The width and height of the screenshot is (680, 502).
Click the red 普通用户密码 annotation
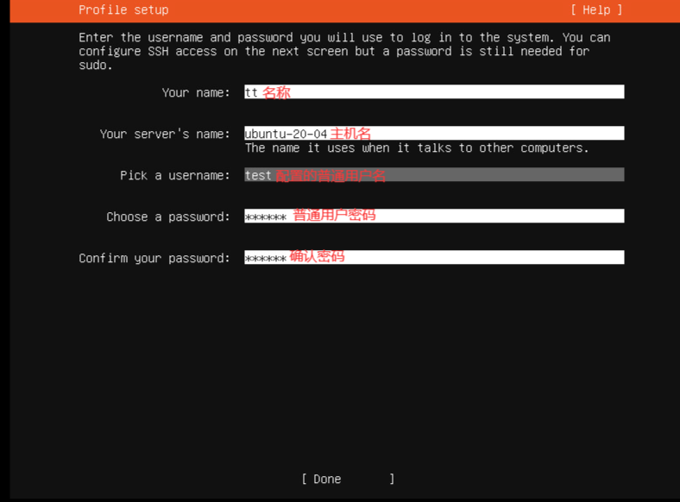(335, 216)
